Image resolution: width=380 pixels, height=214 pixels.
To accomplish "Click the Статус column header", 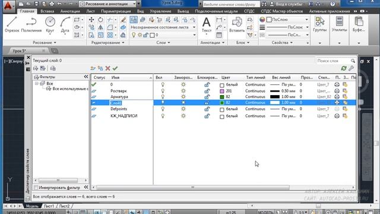I will tap(99, 77).
